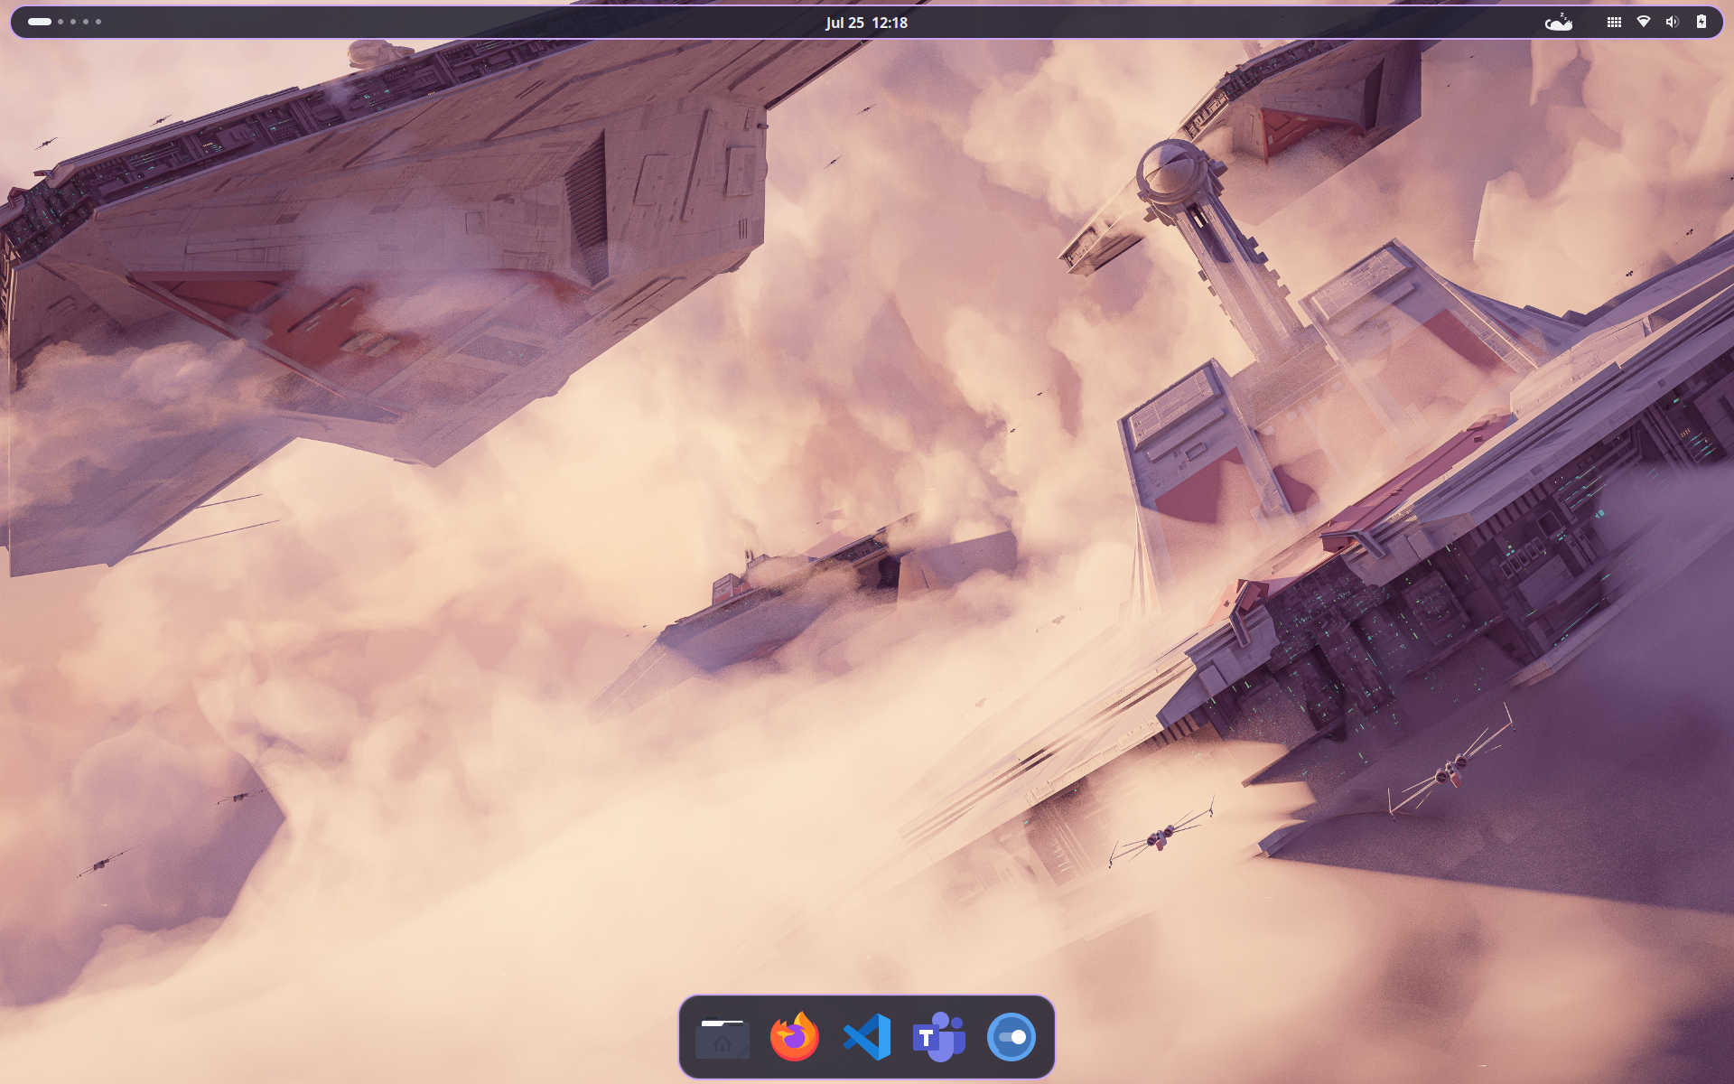Open the blue toggle-switch app in the dock
Screen dimensions: 1734x1084
tap(1011, 1037)
